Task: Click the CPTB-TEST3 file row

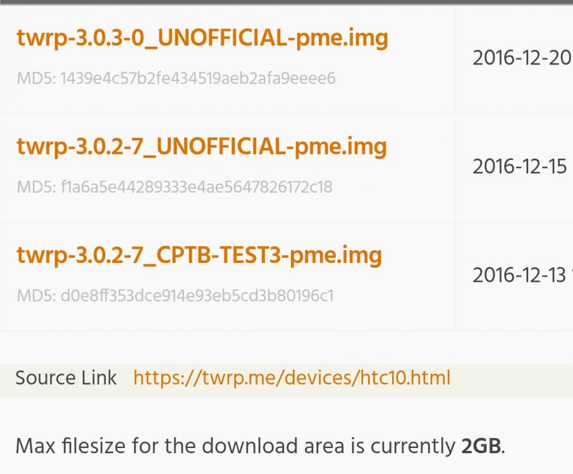Action: coord(228,273)
